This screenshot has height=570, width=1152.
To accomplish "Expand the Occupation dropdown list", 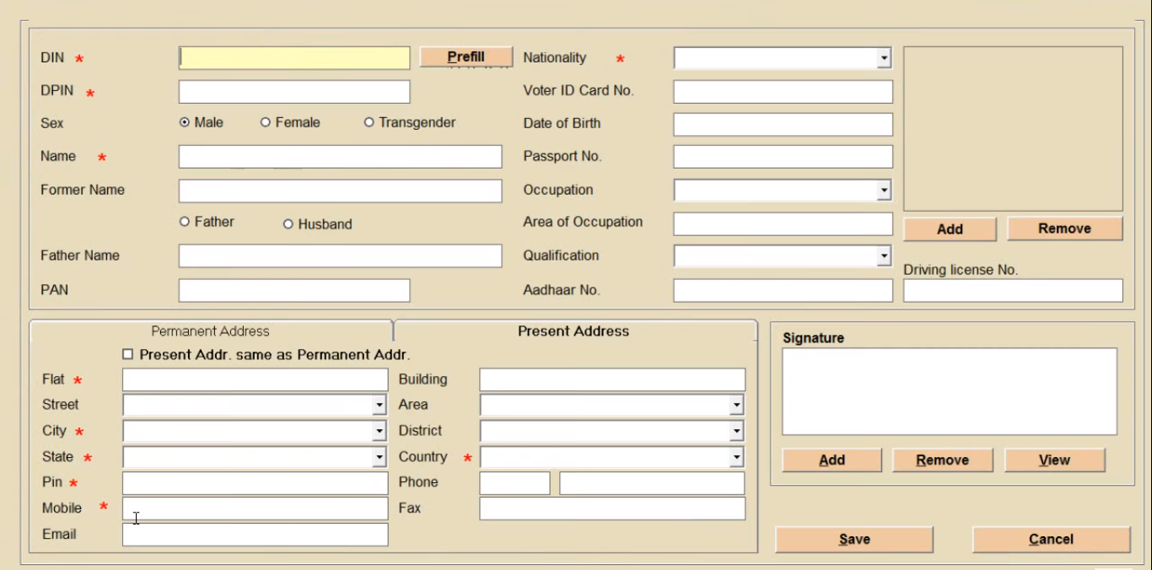I will coord(883,191).
